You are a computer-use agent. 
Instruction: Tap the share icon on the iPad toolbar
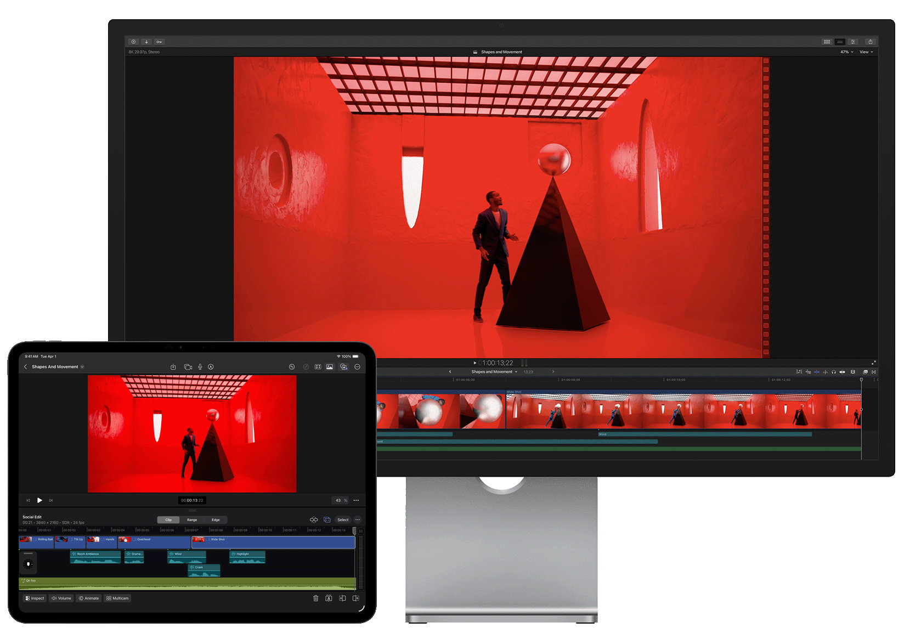point(173,366)
